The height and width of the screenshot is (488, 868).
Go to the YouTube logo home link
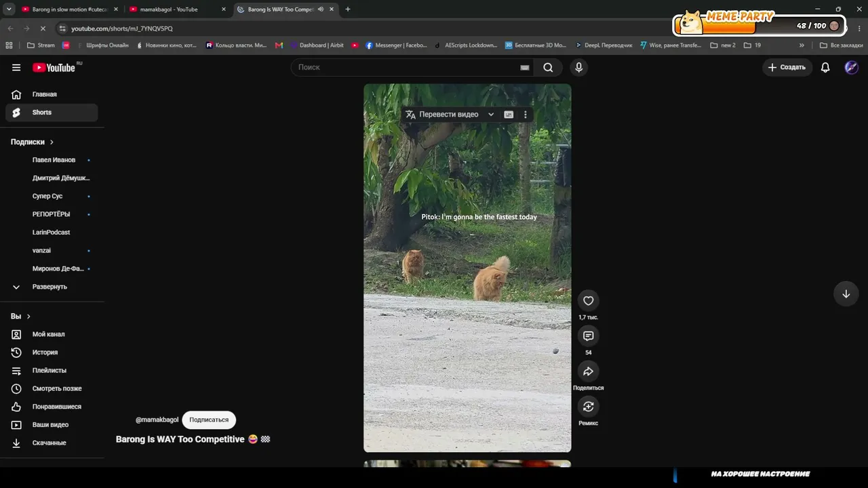(54, 67)
